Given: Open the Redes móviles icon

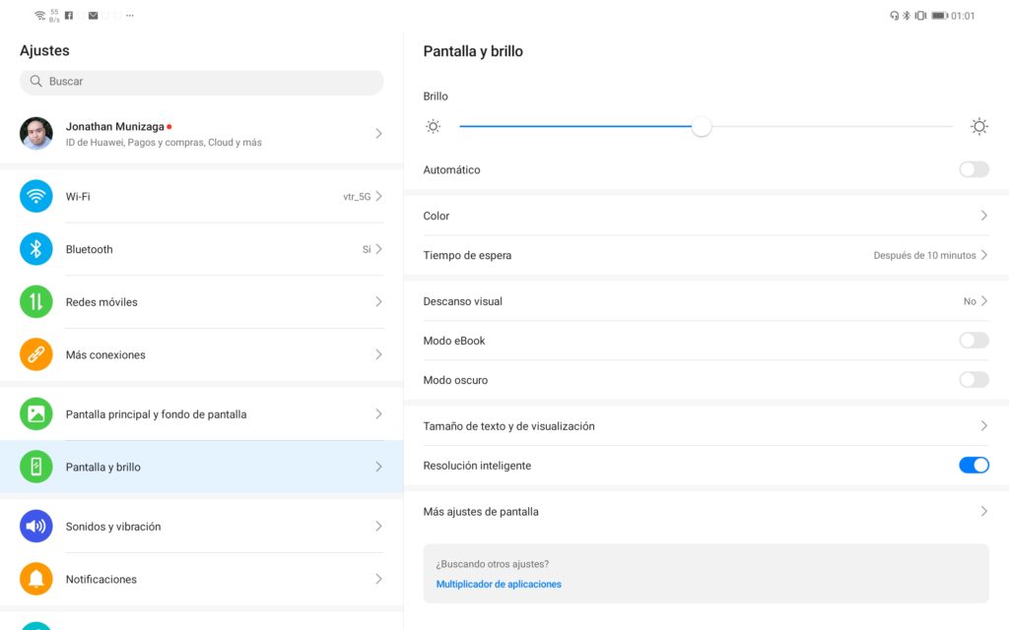Looking at the screenshot, I should tap(36, 302).
